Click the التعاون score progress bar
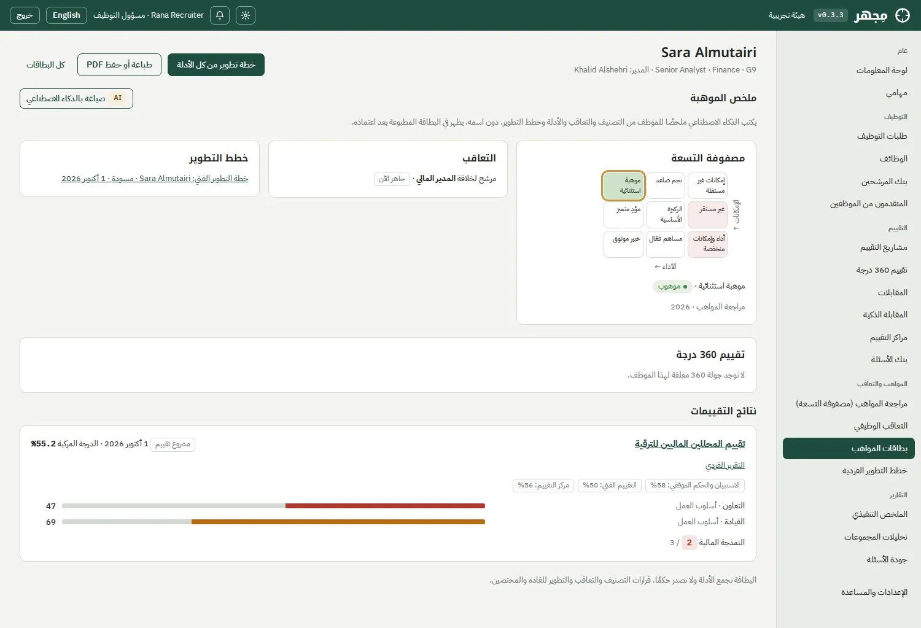Screen dimensions: 921x628 pos(273,506)
